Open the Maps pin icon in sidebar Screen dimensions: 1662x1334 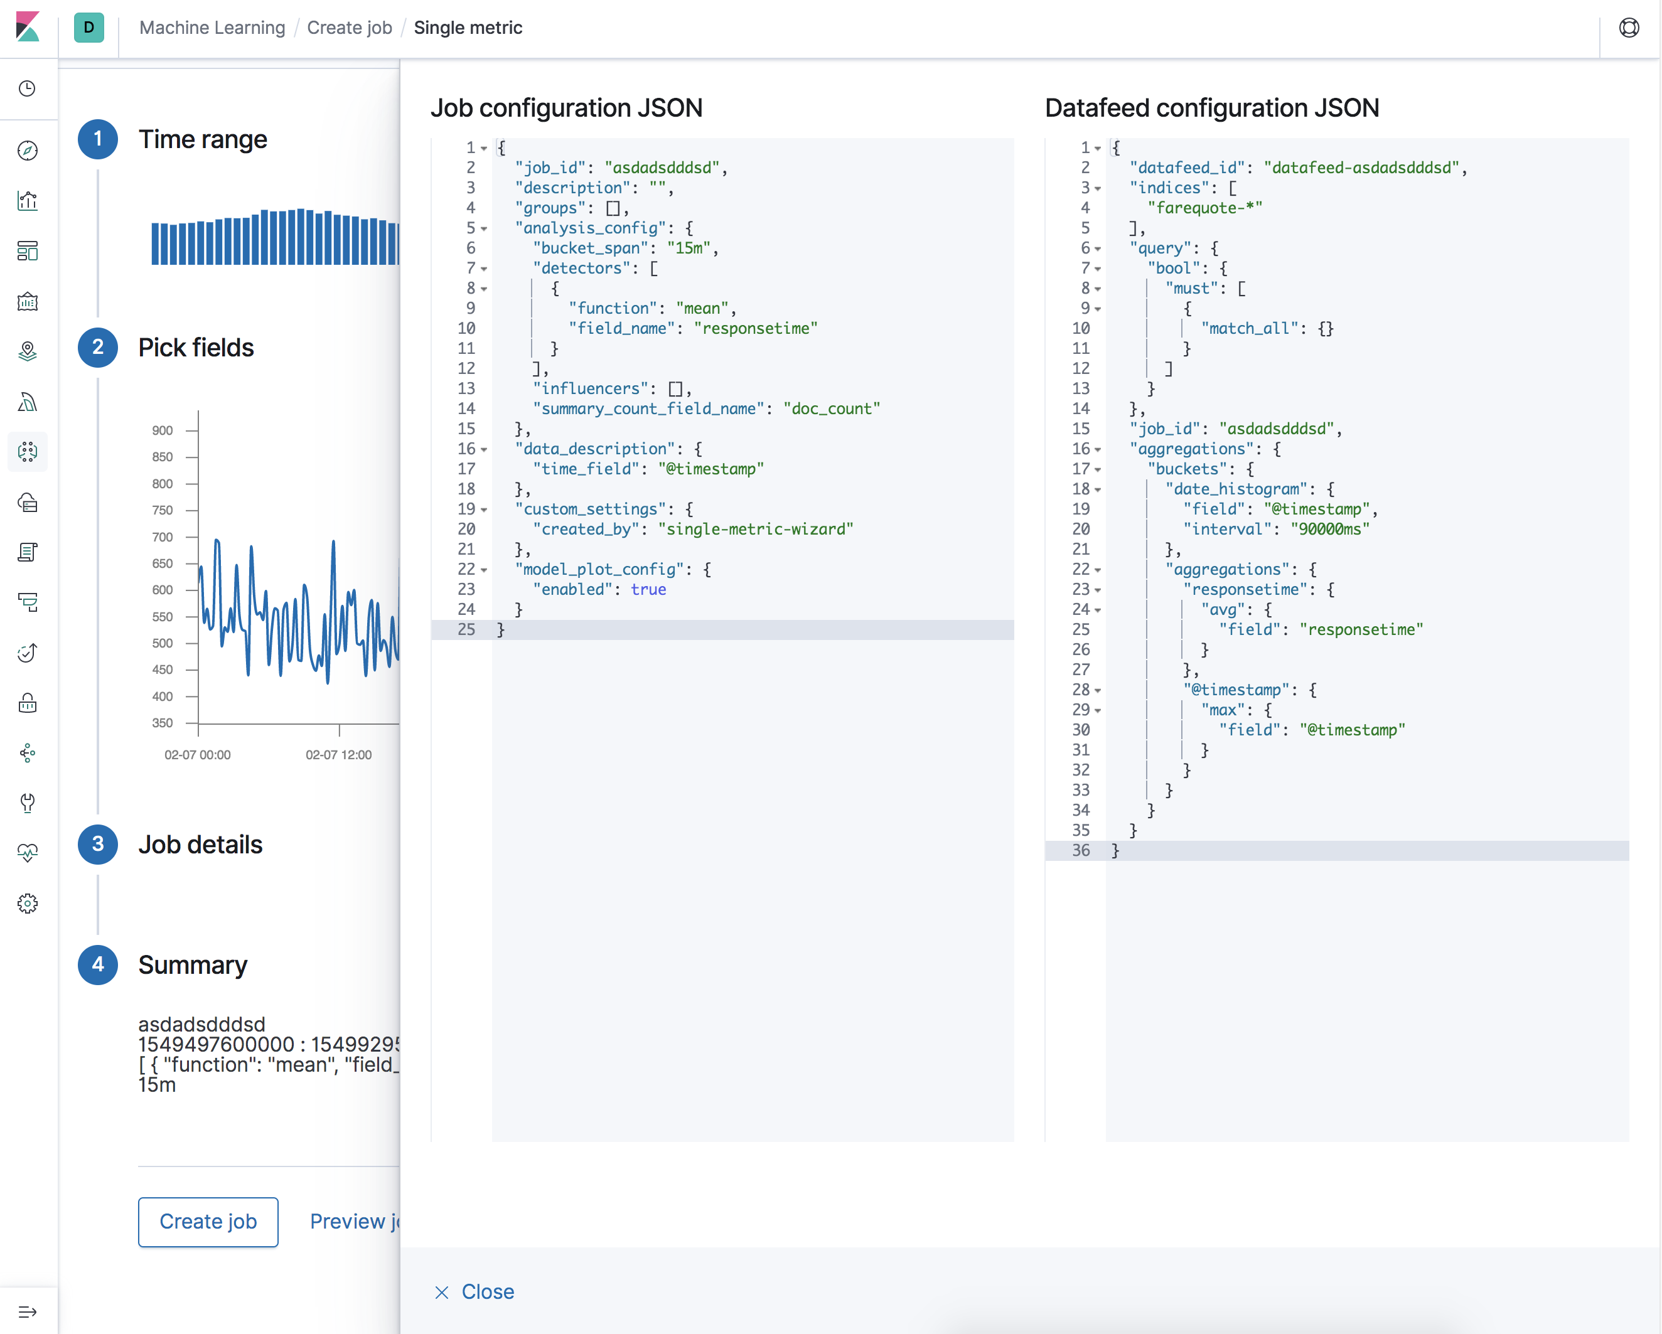click(x=28, y=351)
